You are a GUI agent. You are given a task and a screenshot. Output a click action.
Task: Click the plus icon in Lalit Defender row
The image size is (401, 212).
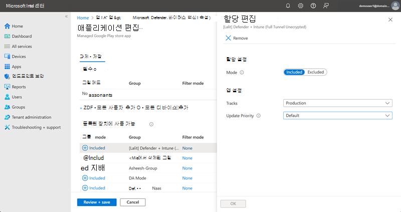(85, 148)
